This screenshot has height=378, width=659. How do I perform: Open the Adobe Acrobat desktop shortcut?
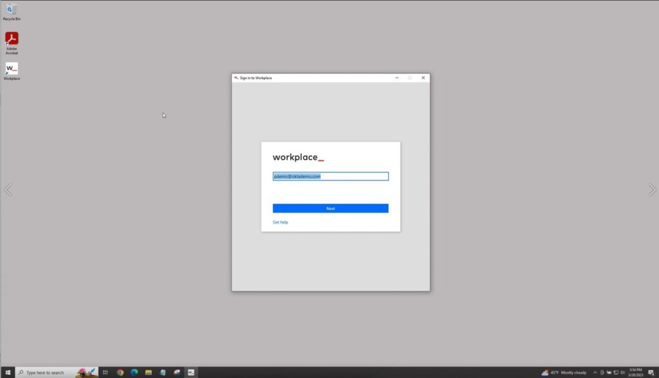tap(12, 40)
